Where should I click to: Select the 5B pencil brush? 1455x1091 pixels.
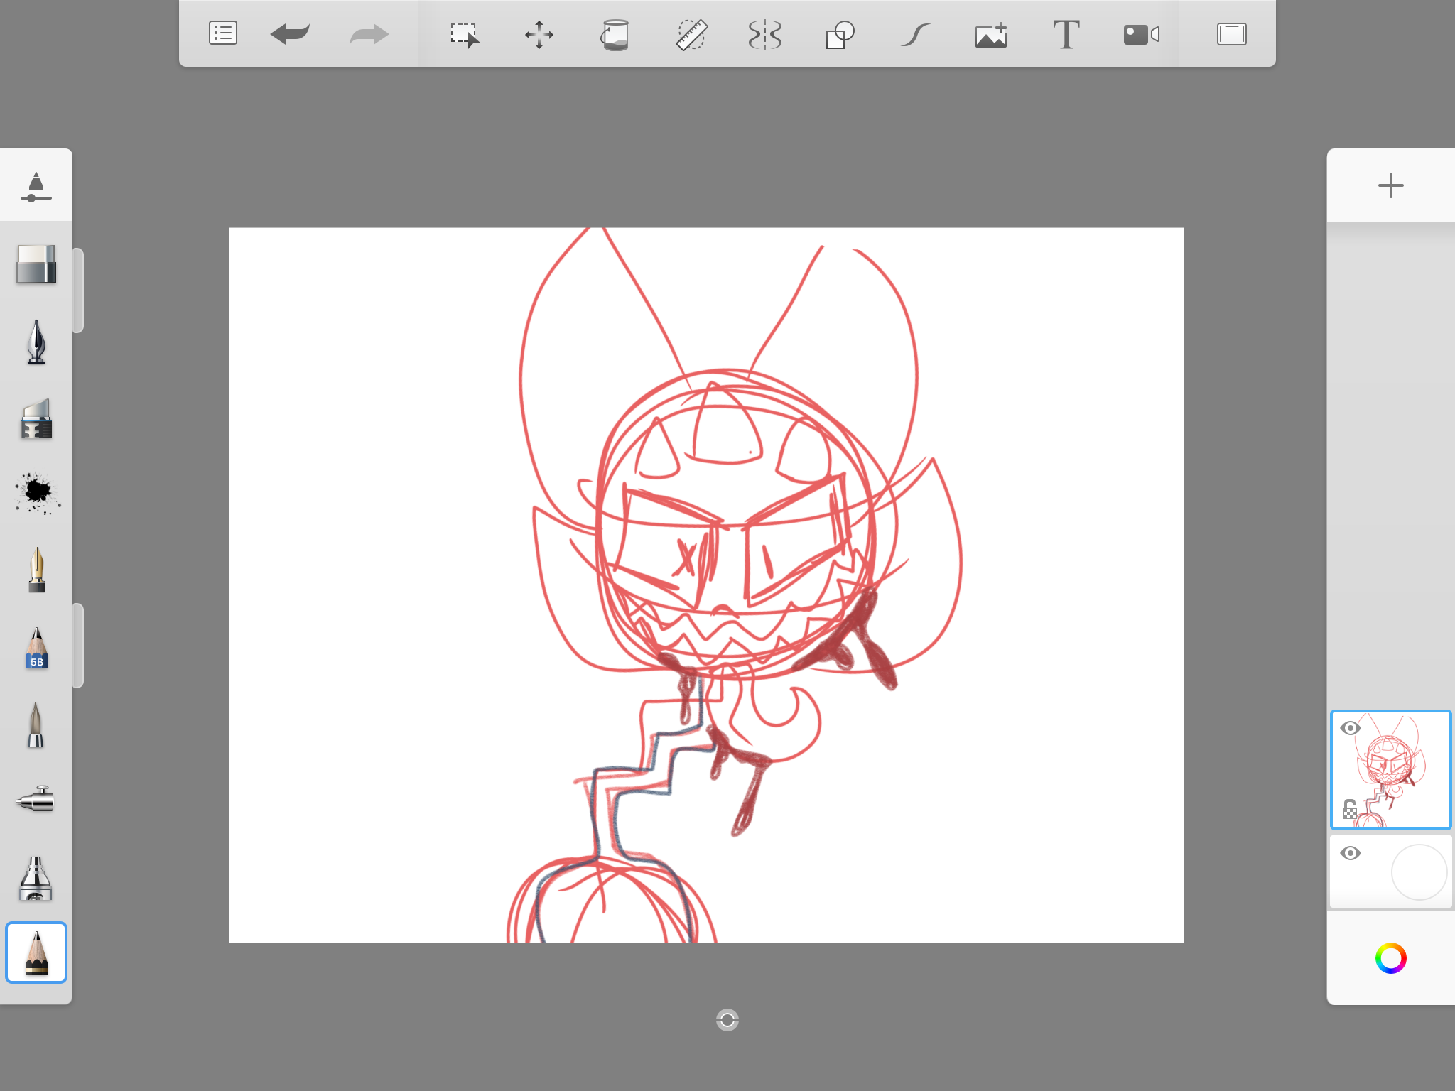click(36, 648)
